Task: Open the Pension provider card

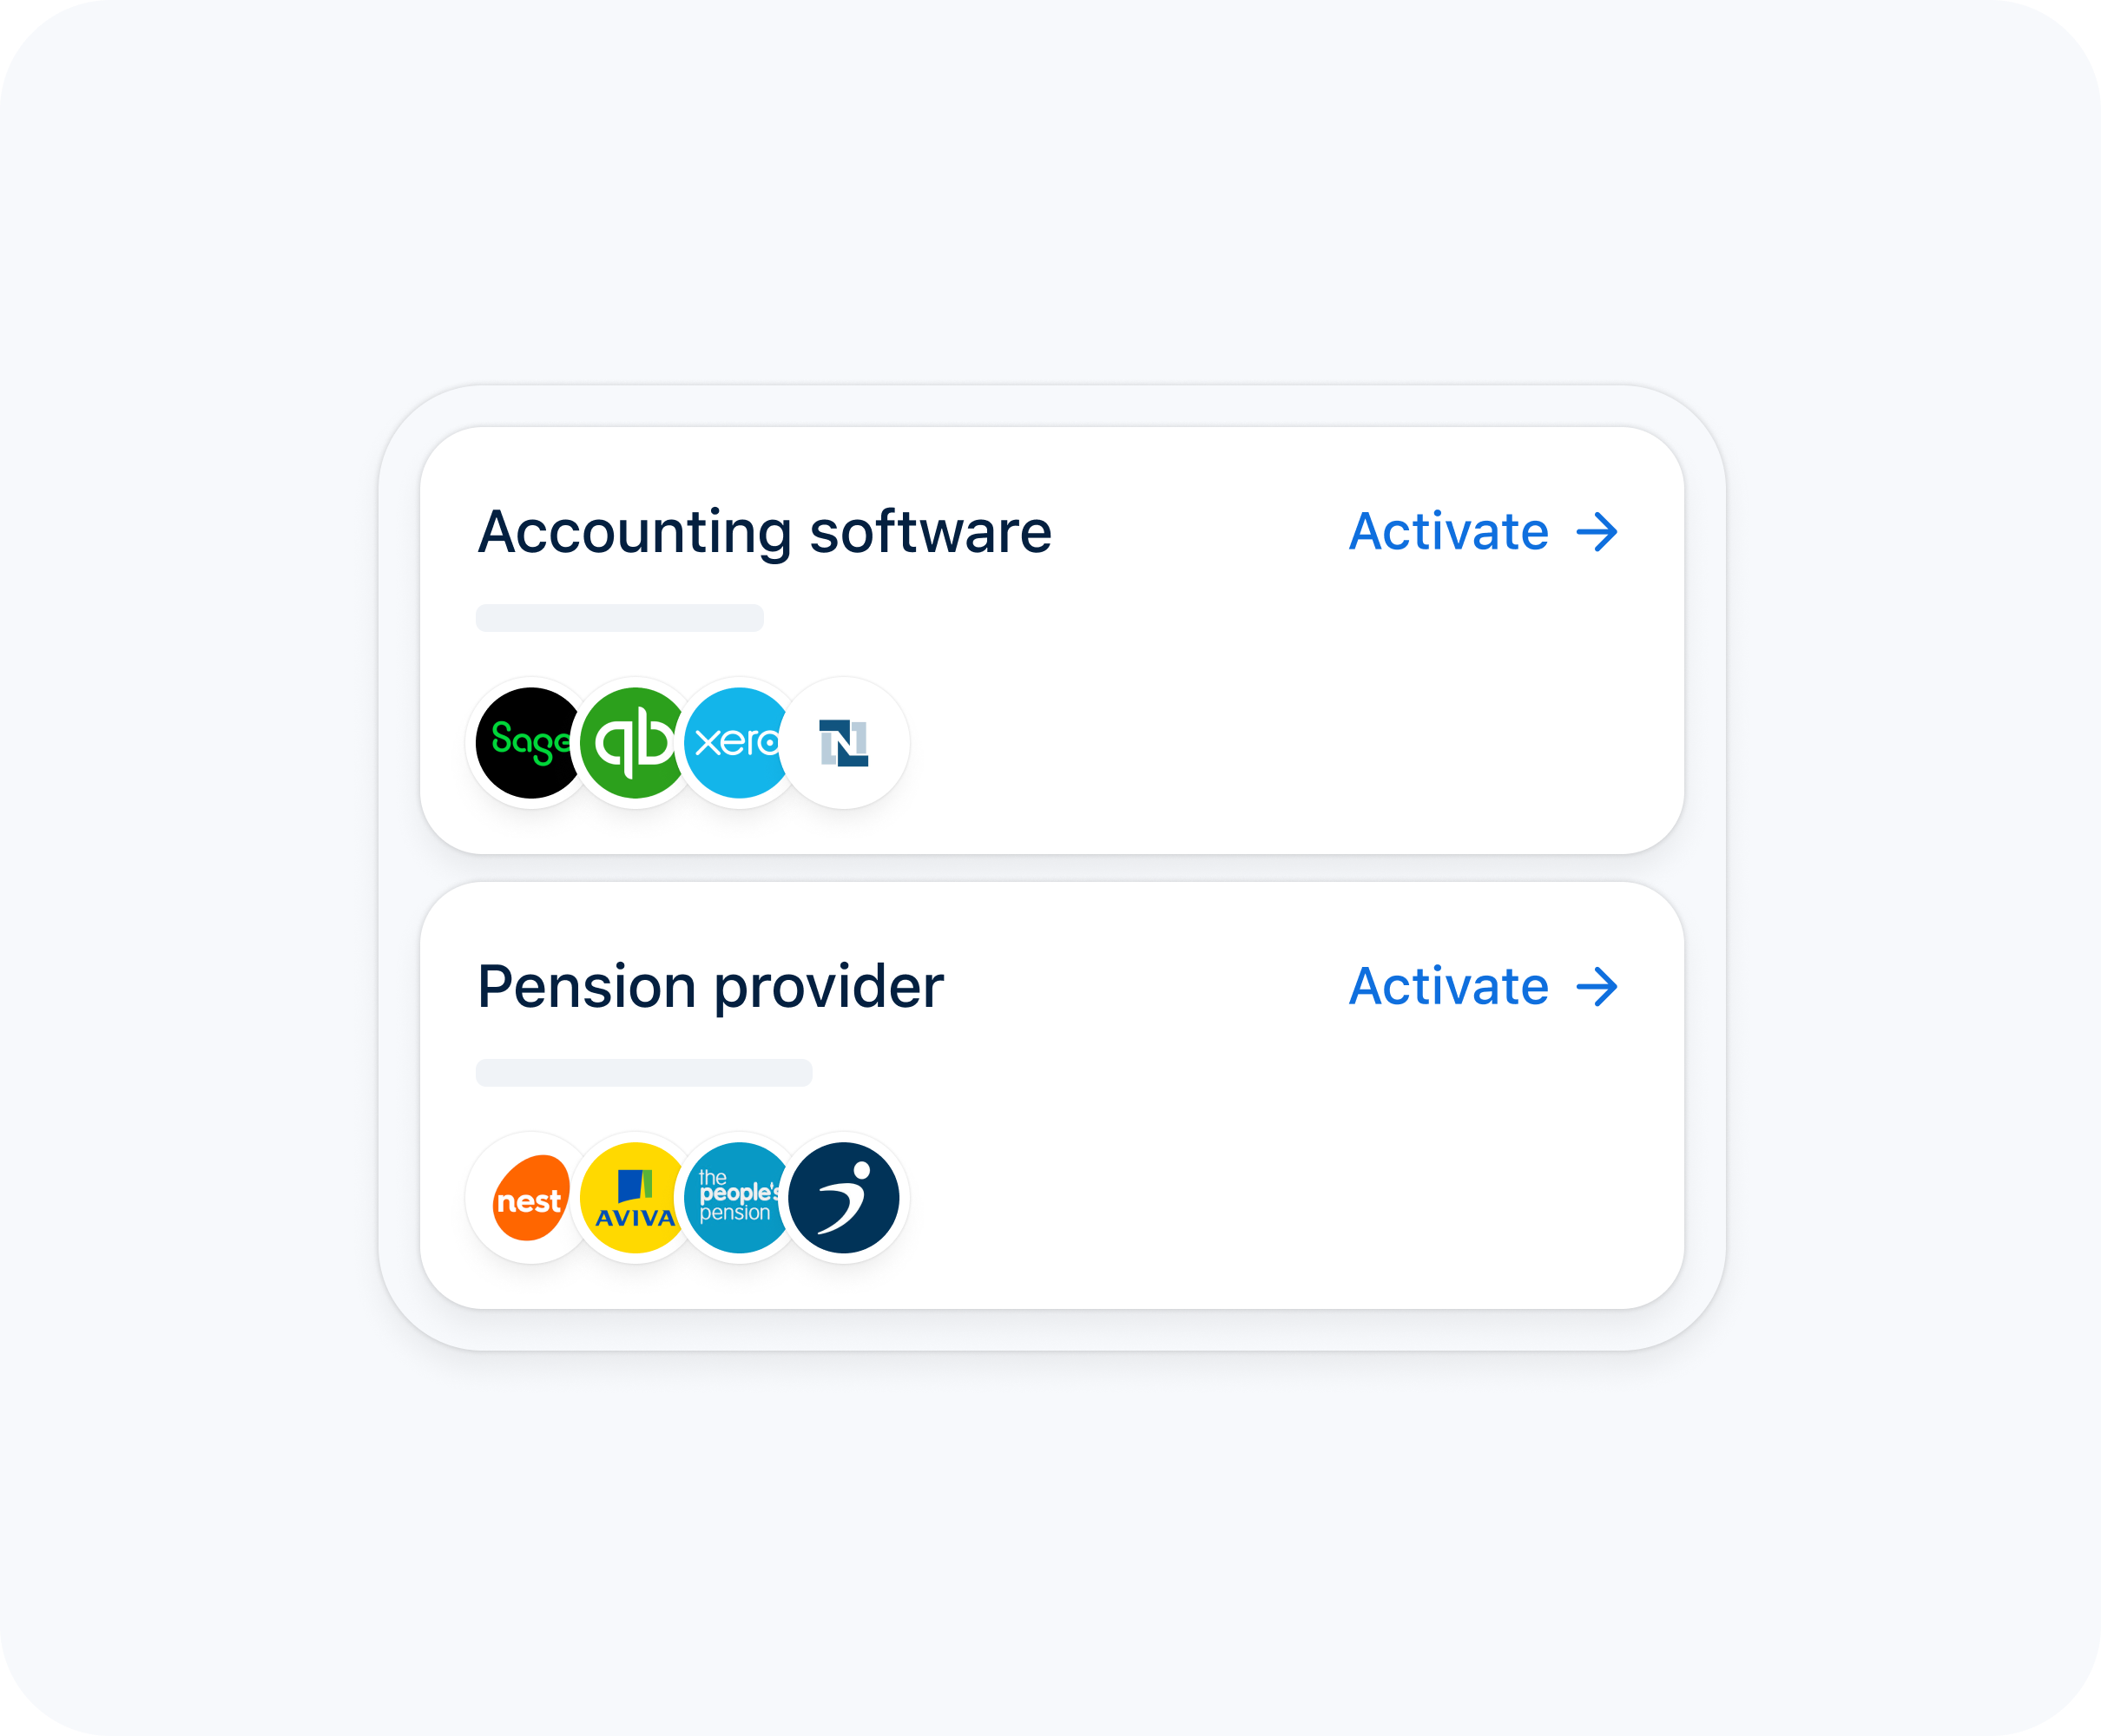Action: (x=1052, y=1095)
